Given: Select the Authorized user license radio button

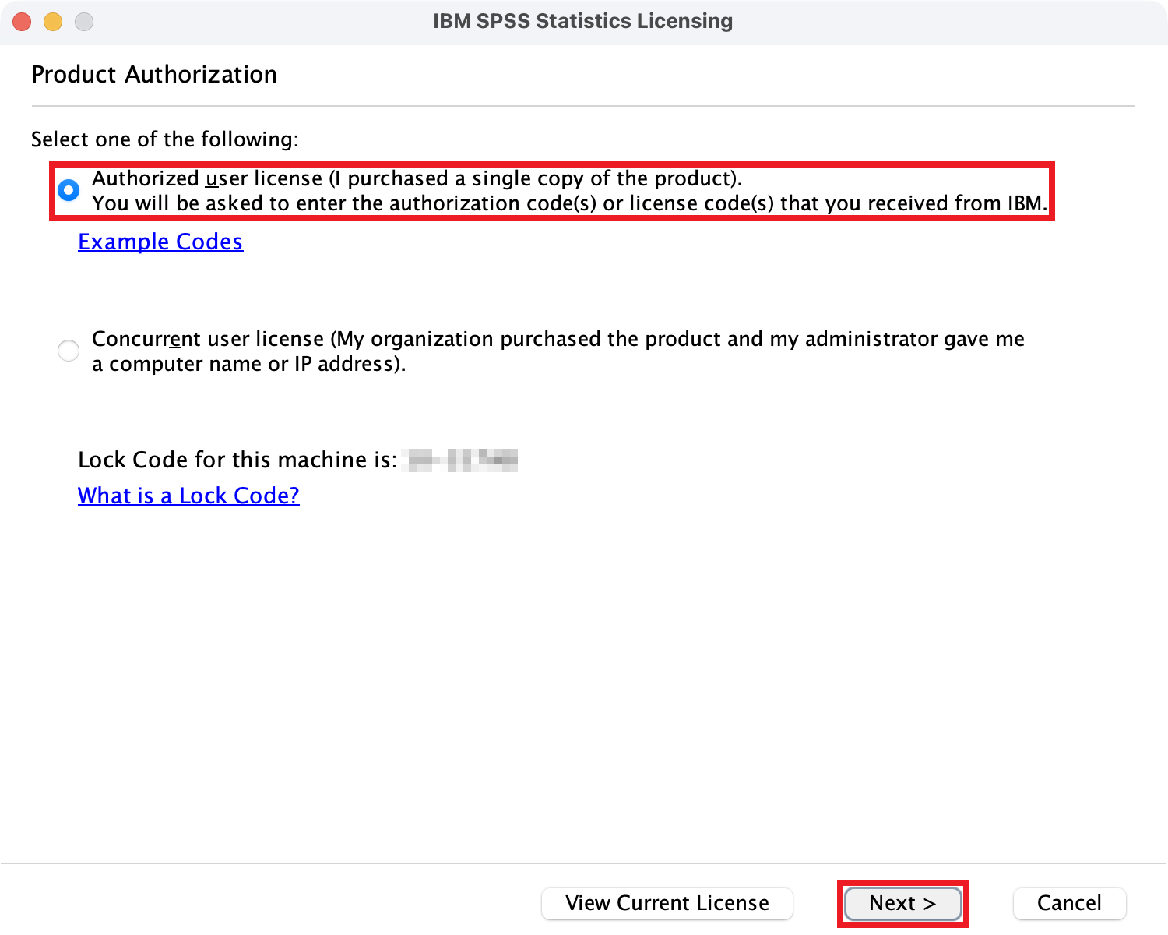Looking at the screenshot, I should pos(69,190).
